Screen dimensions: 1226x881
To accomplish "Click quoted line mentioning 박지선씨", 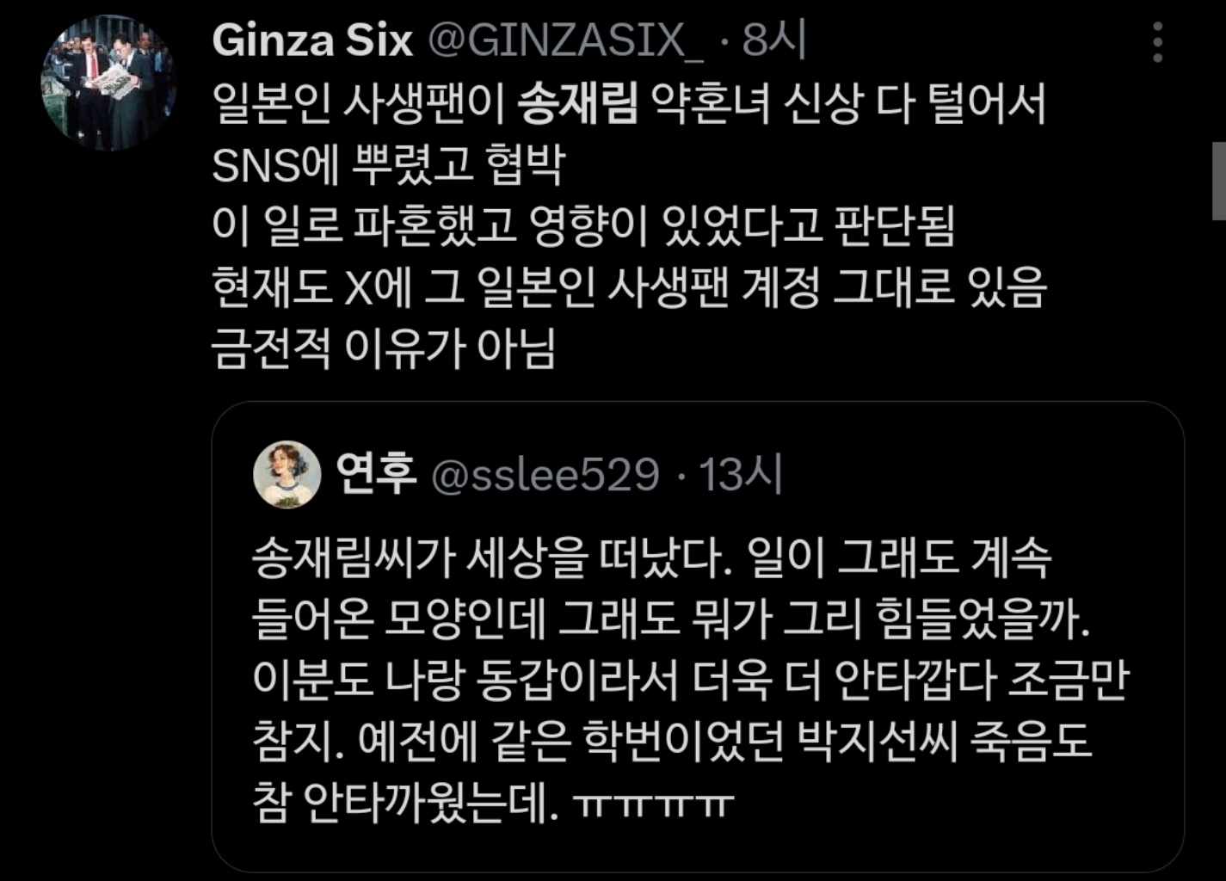I will pos(672,741).
